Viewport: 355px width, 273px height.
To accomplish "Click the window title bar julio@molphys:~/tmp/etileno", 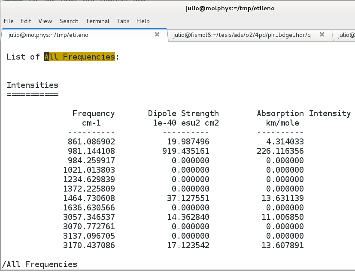I will click(x=231, y=8).
